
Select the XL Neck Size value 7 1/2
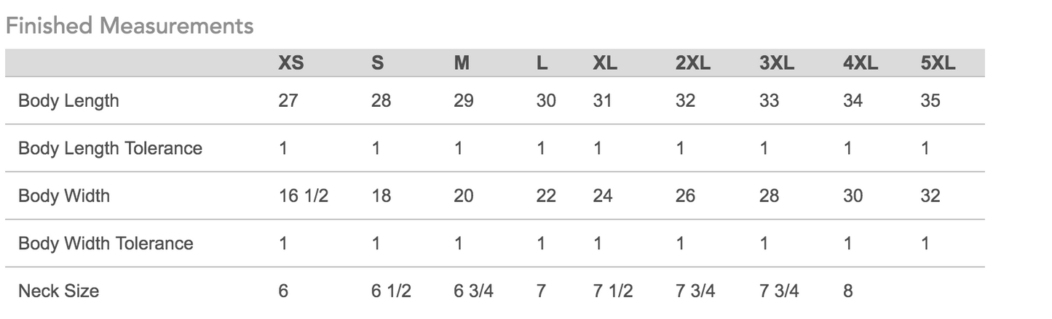pyautogui.click(x=612, y=291)
